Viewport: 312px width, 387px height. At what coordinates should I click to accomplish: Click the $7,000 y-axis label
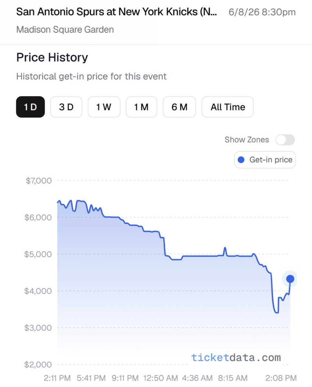(x=38, y=181)
